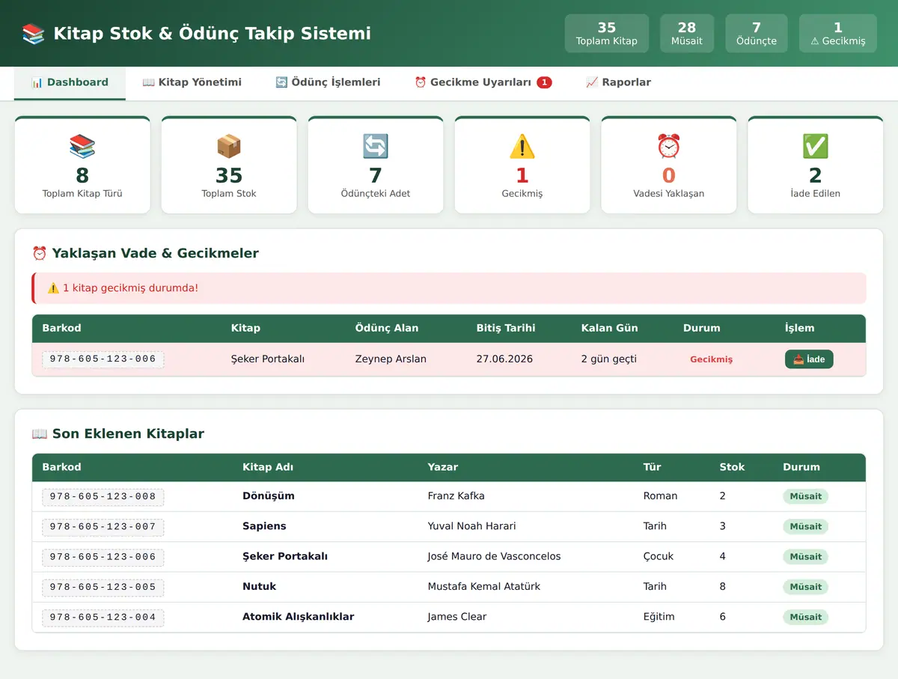Click barcode 978-605-123-007
The height and width of the screenshot is (679, 898).
pyautogui.click(x=103, y=527)
